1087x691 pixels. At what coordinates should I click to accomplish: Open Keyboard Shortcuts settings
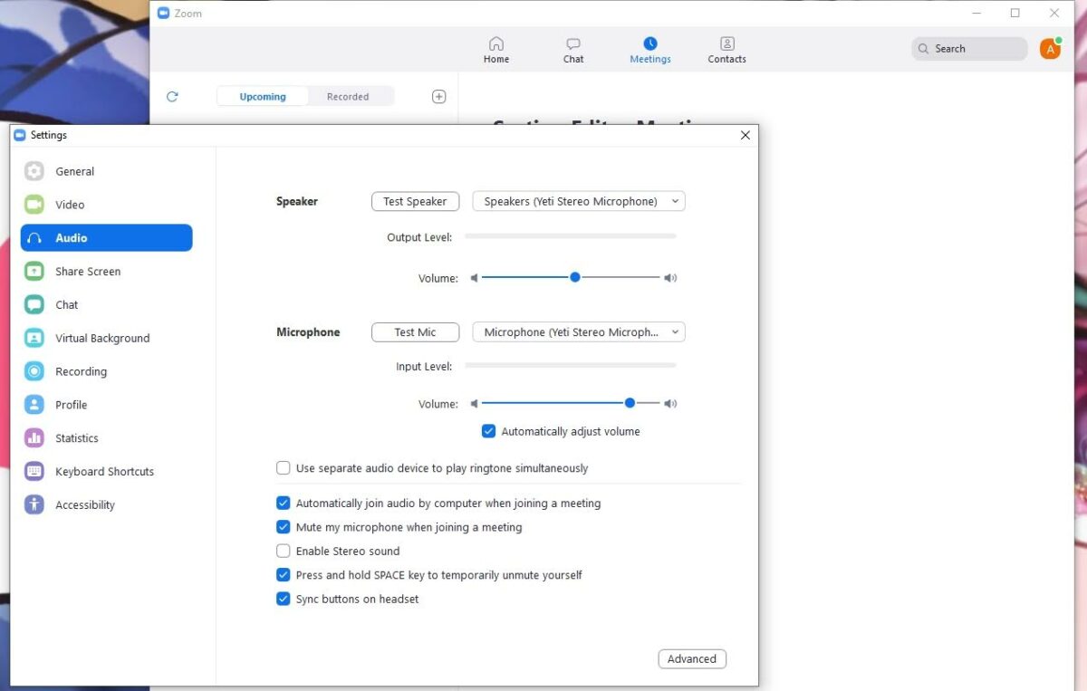point(104,471)
